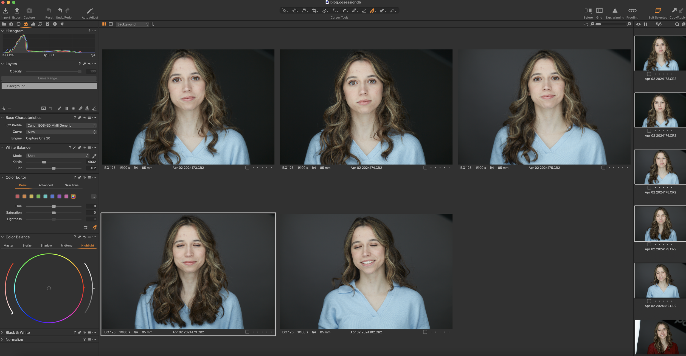Open the Library tool tab
Screen dimensions: 686x356
pyautogui.click(x=4, y=24)
